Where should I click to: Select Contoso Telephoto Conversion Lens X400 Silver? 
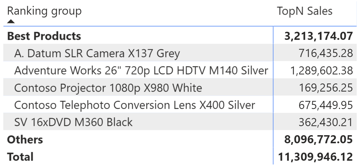[135, 105]
